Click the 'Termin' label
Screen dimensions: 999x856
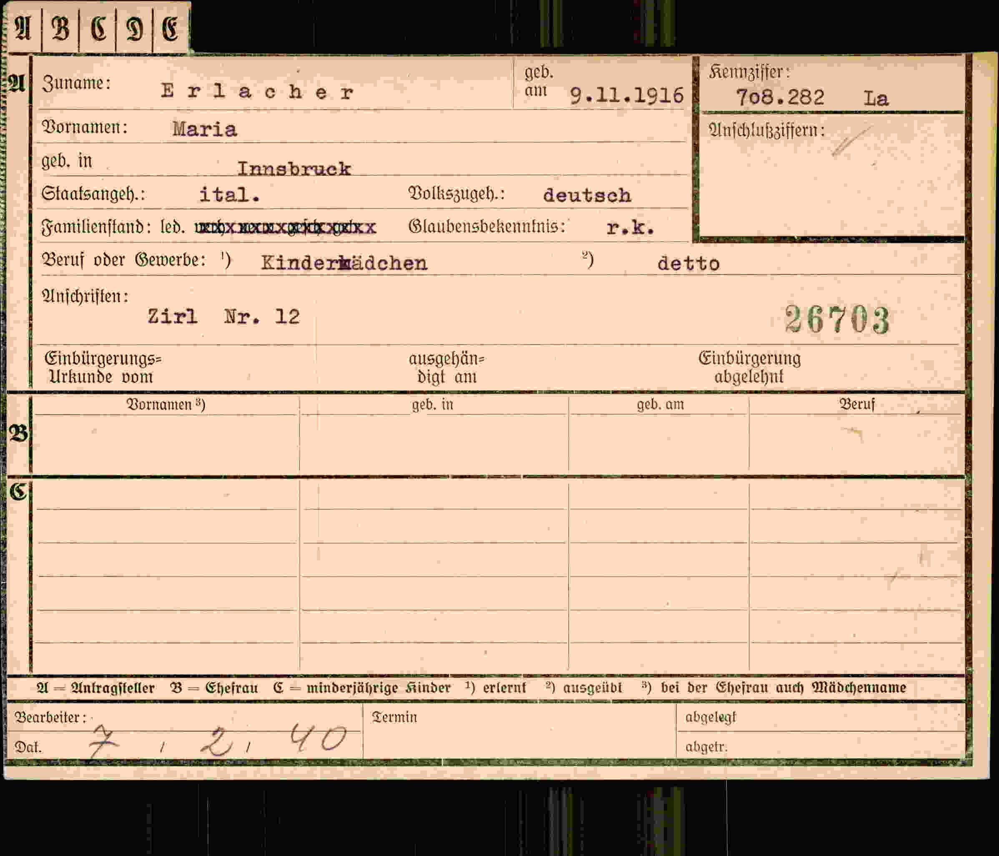(x=394, y=717)
